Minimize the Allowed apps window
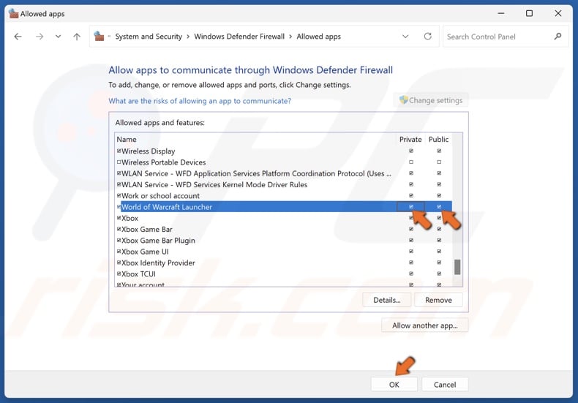 click(501, 13)
